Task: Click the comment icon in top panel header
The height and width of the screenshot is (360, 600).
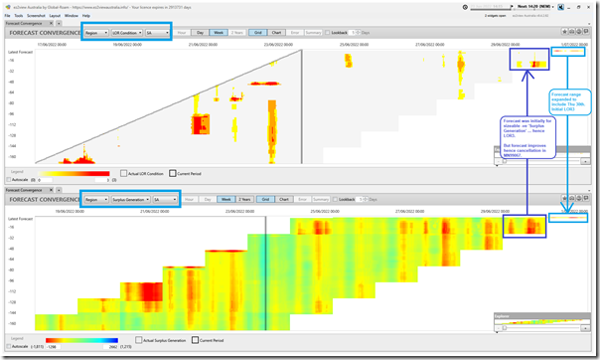Action: (586, 32)
